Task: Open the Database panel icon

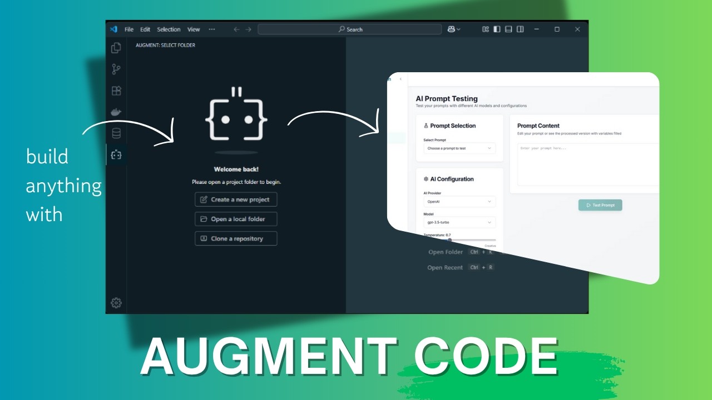Action: click(116, 133)
